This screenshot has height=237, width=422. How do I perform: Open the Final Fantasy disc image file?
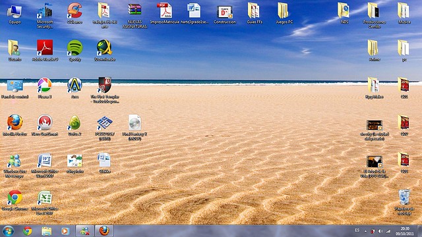pos(135,122)
